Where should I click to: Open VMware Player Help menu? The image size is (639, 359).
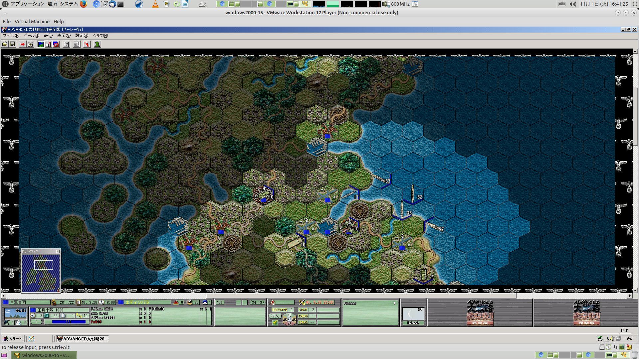(x=59, y=22)
